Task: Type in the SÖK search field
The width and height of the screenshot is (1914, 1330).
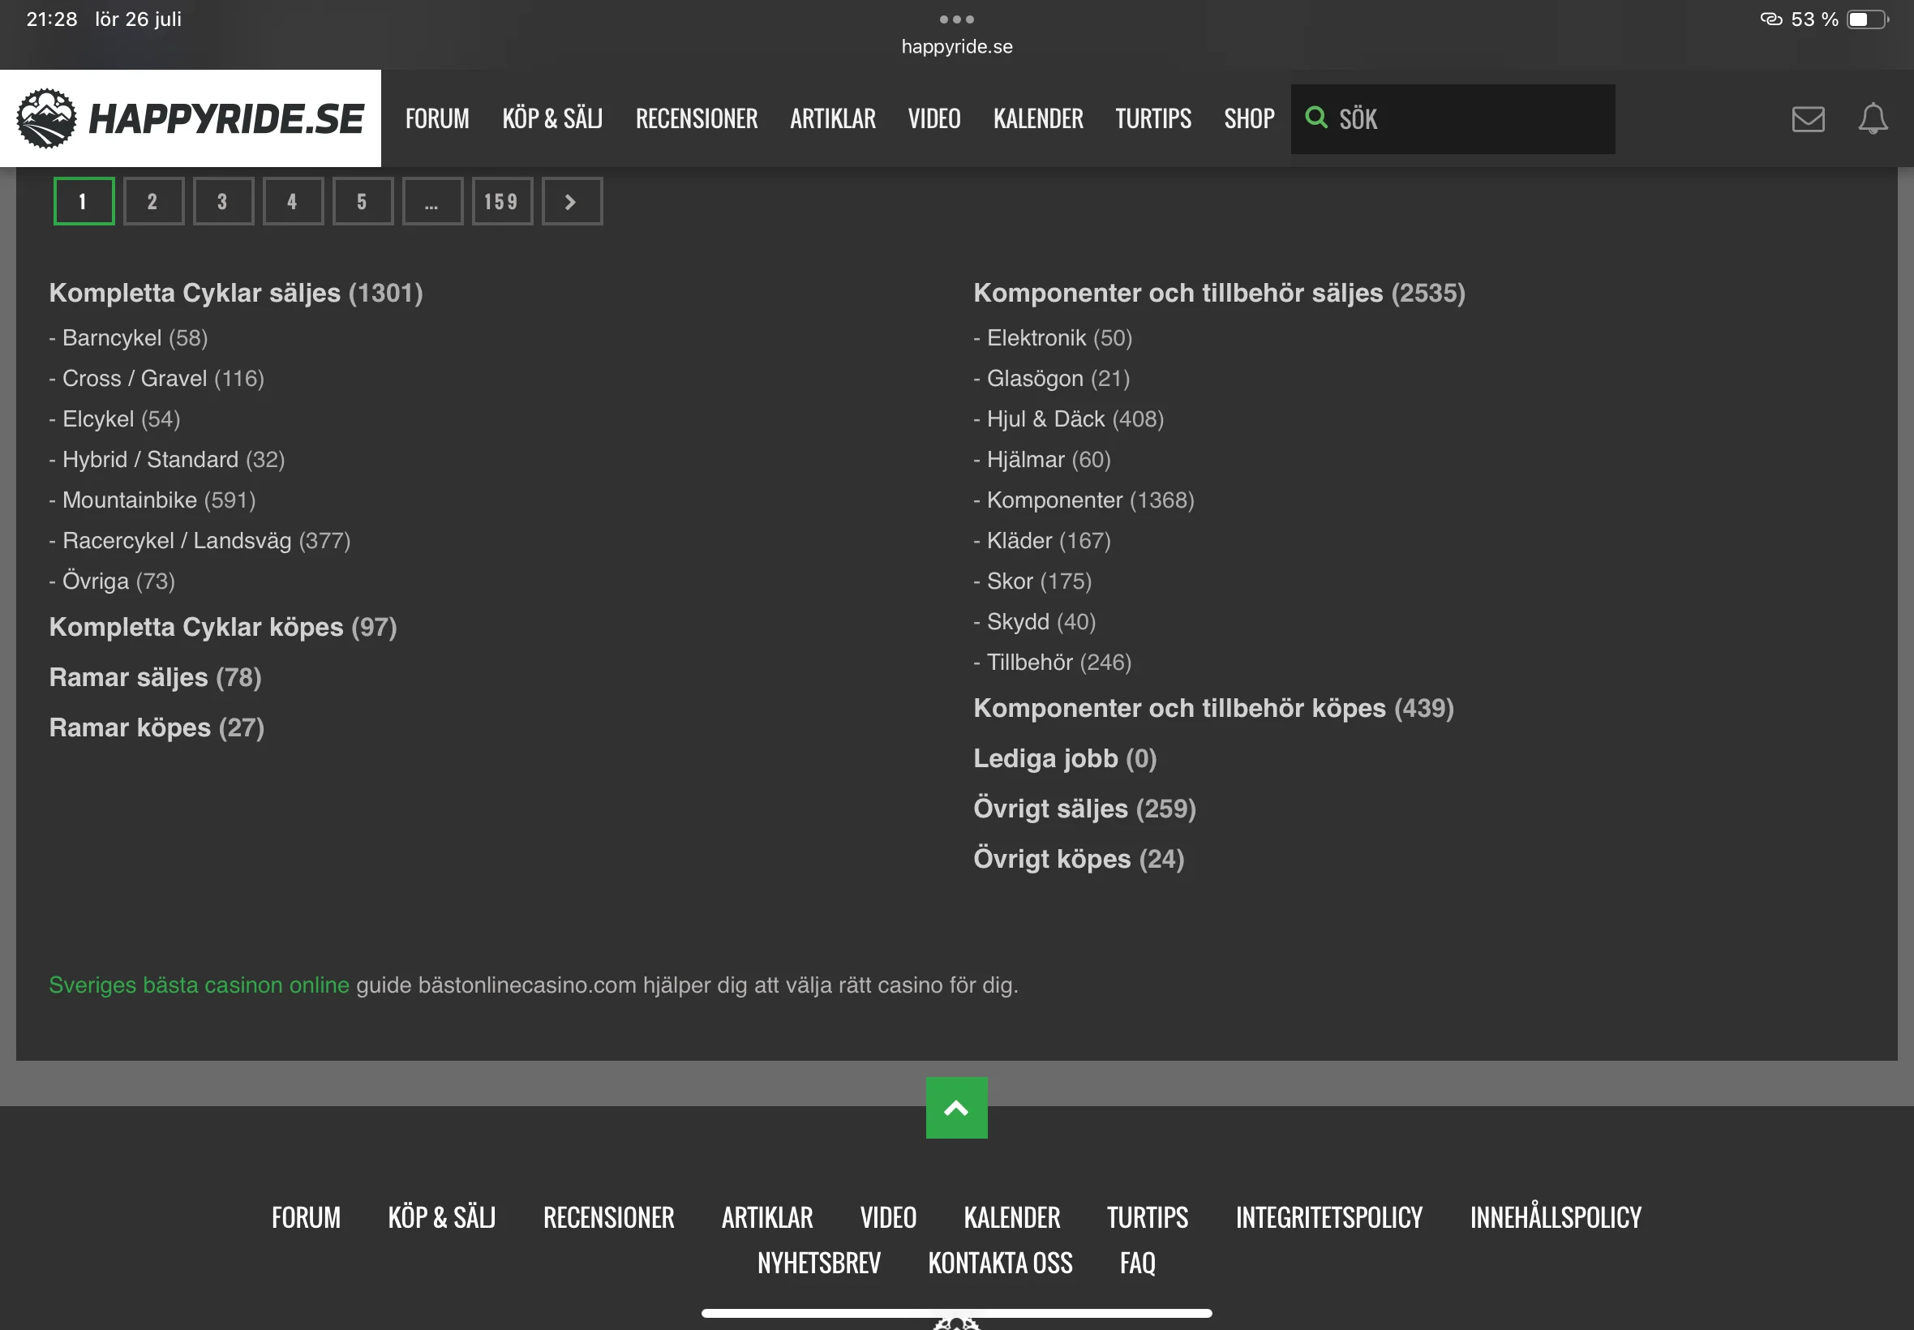Action: (1466, 119)
